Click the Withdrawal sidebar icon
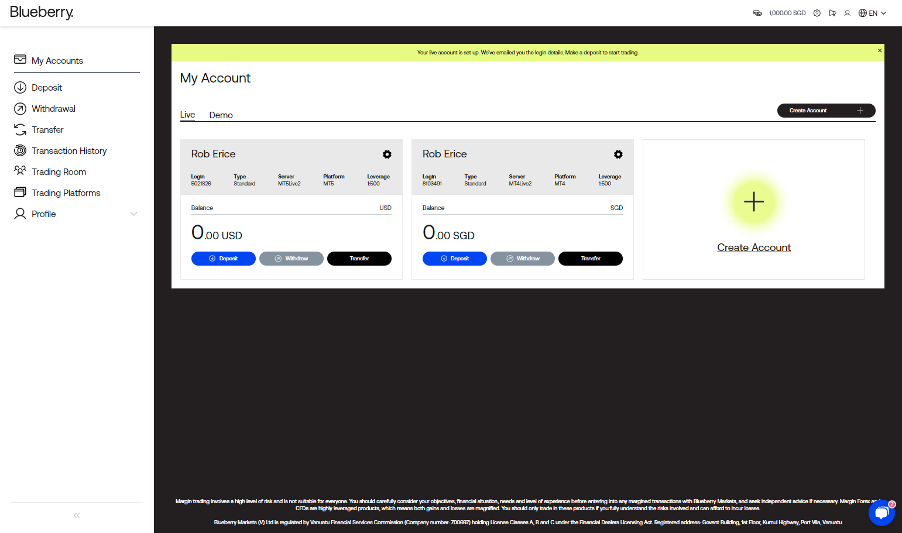Screen dimensions: 902x533 point(20,108)
